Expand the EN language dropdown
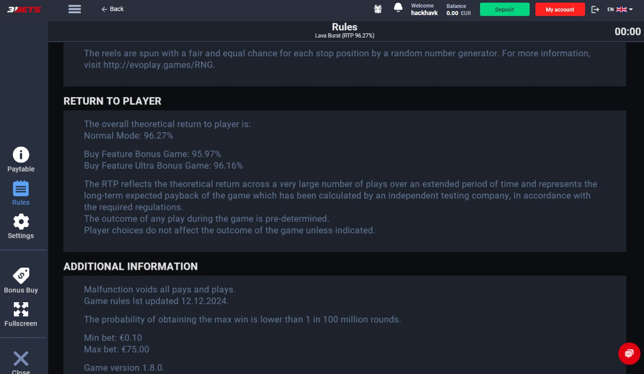This screenshot has height=374, width=644. 620,9
